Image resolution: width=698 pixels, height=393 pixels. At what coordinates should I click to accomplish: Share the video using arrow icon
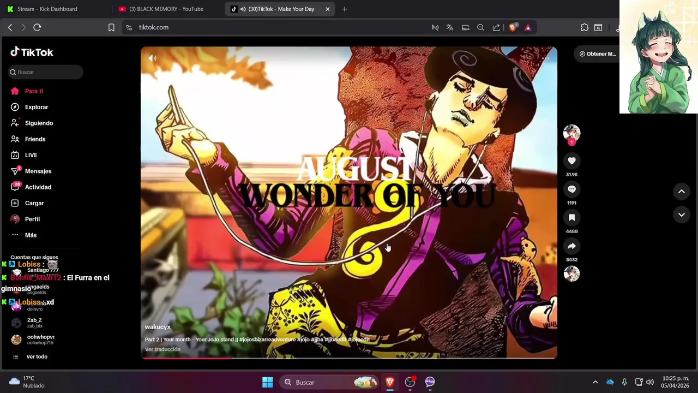[x=571, y=246]
